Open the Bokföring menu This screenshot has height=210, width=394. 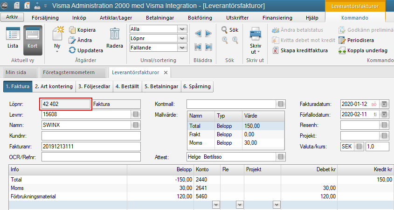(200, 18)
